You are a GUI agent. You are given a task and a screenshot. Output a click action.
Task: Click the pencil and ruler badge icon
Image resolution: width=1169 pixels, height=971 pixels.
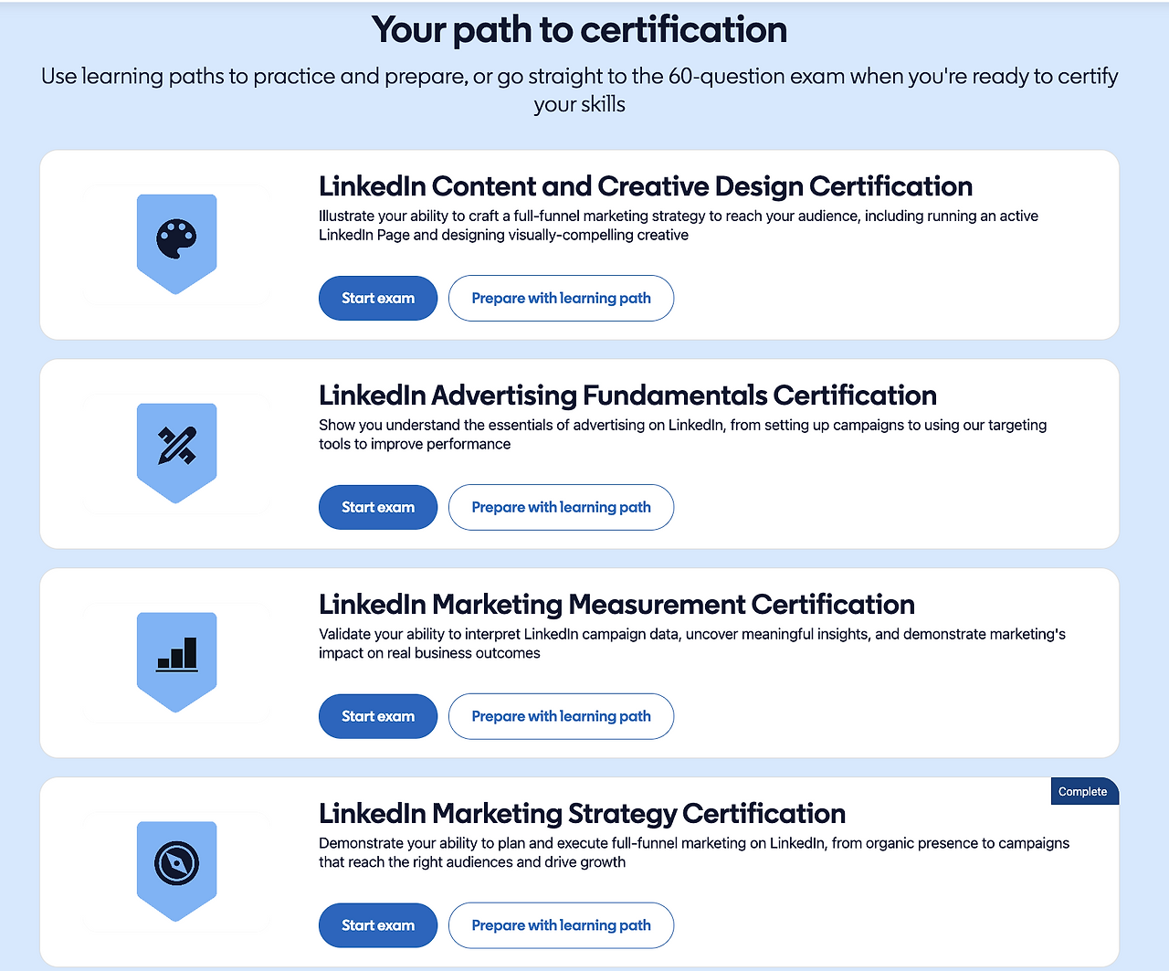click(176, 453)
